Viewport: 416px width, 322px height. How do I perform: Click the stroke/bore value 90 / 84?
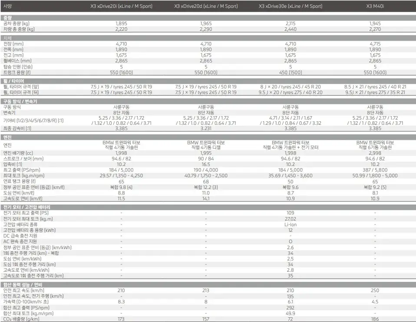206,159
